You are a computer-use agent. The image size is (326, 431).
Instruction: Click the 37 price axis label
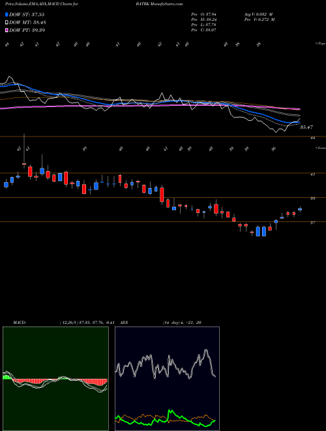coord(312,223)
